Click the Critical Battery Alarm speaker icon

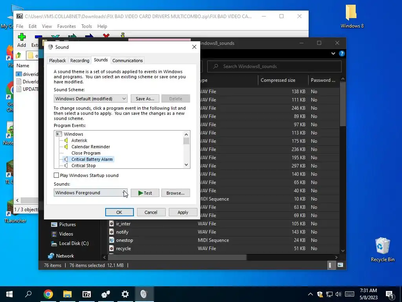tap(66, 159)
